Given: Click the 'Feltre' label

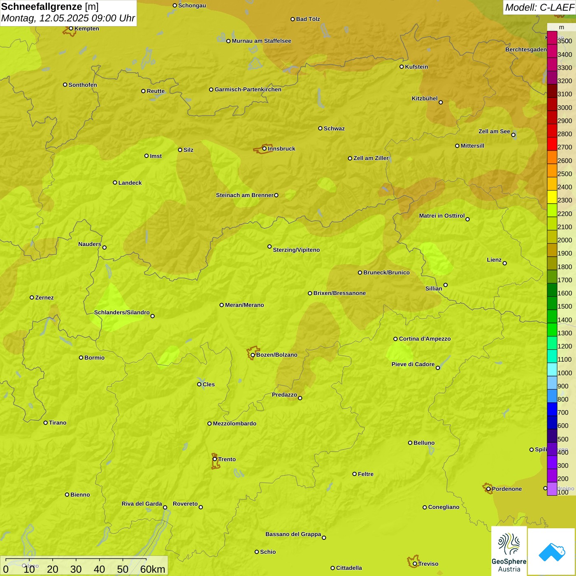Looking at the screenshot, I should pos(366,474).
